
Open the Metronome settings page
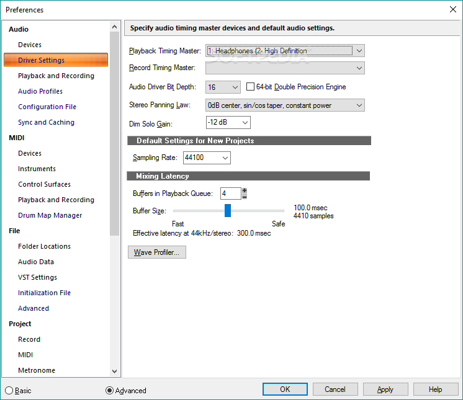37,370
